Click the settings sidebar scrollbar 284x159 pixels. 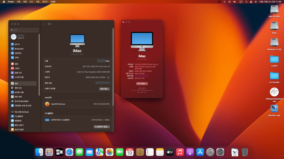[39, 65]
